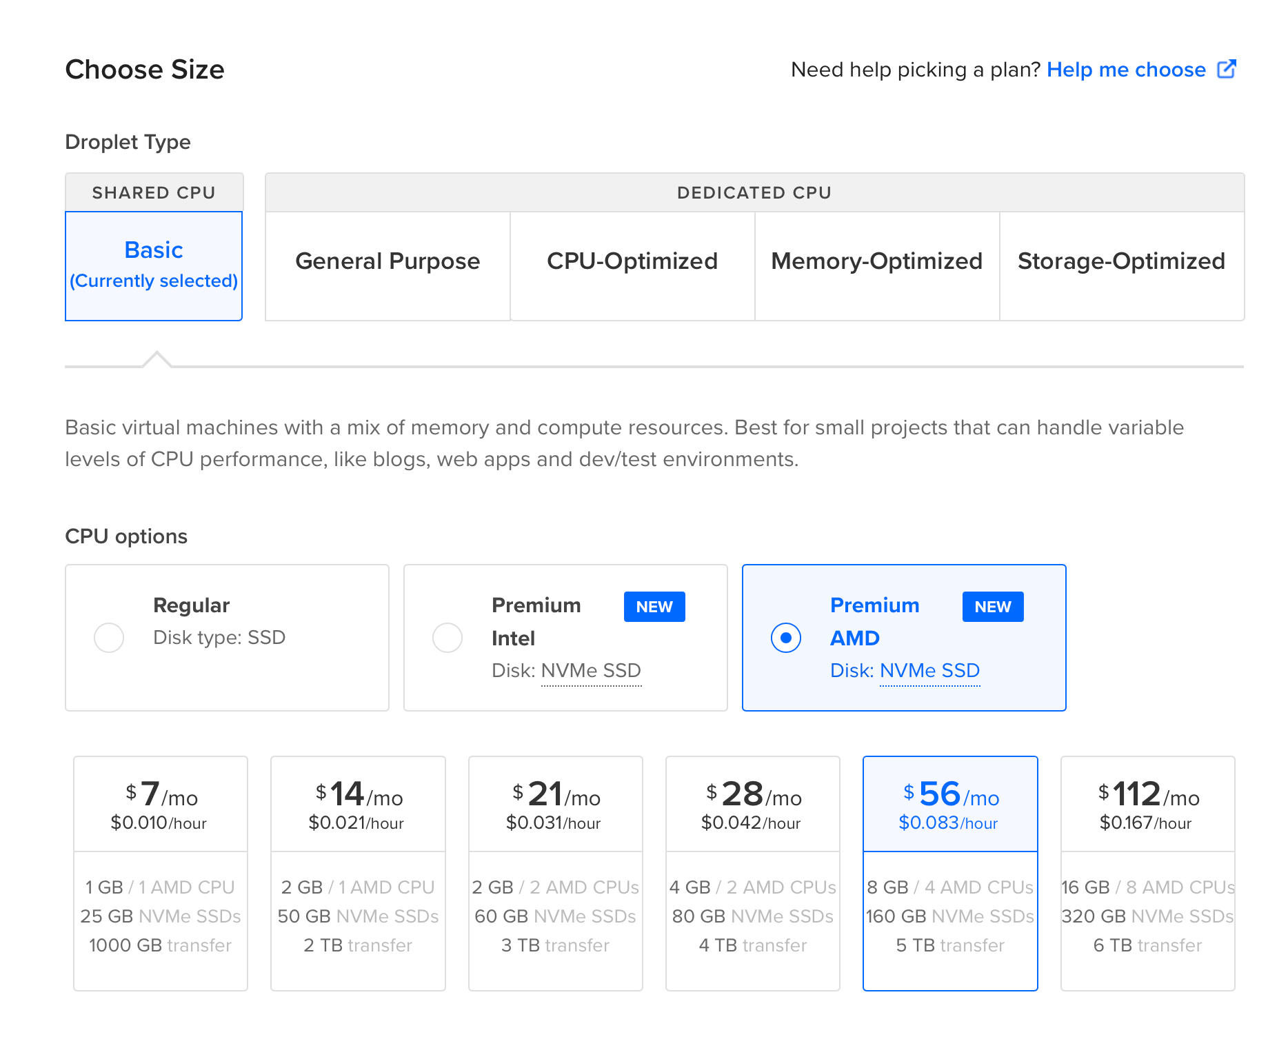Click NVMe SSD text under Premium AMD
The height and width of the screenshot is (1048, 1288).
point(929,671)
